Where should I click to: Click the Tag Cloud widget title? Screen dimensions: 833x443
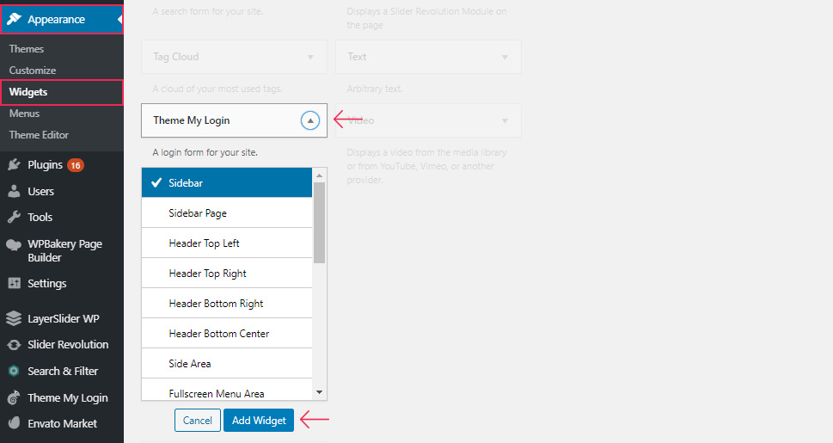(x=176, y=57)
